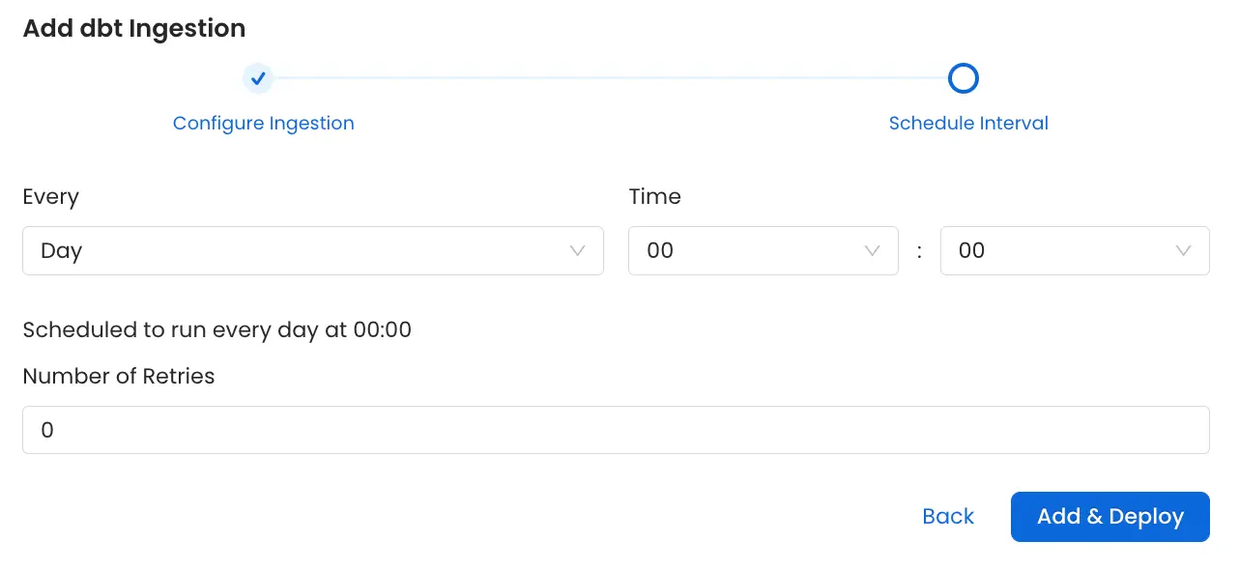Select the Configure Ingestion step label

click(263, 123)
